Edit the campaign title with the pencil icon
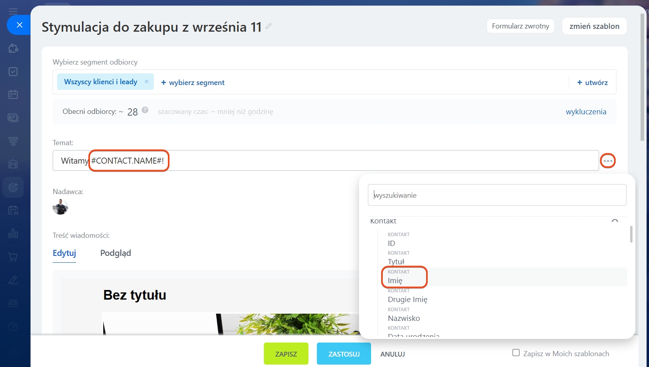 click(269, 26)
